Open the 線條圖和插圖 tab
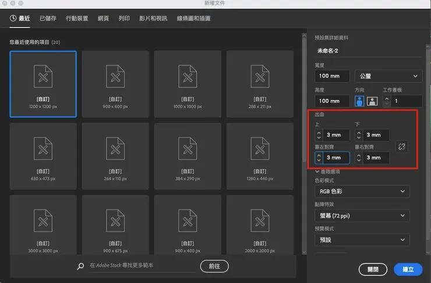This screenshot has height=283, width=431. (x=193, y=19)
